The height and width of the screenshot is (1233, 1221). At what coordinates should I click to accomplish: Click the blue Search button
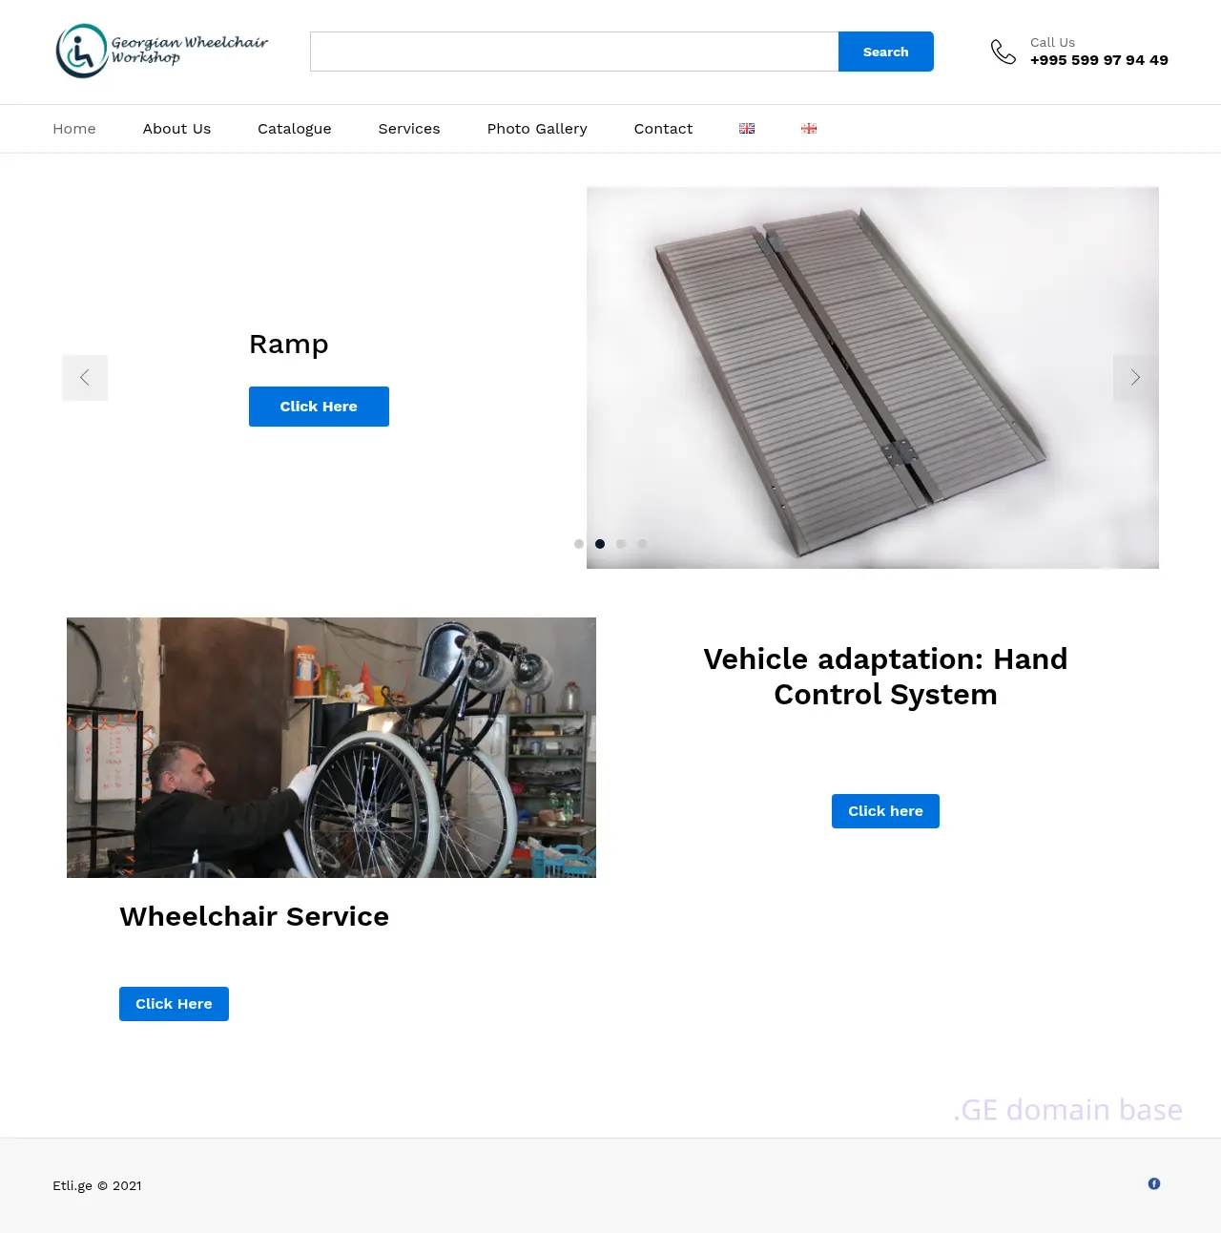[x=886, y=52]
